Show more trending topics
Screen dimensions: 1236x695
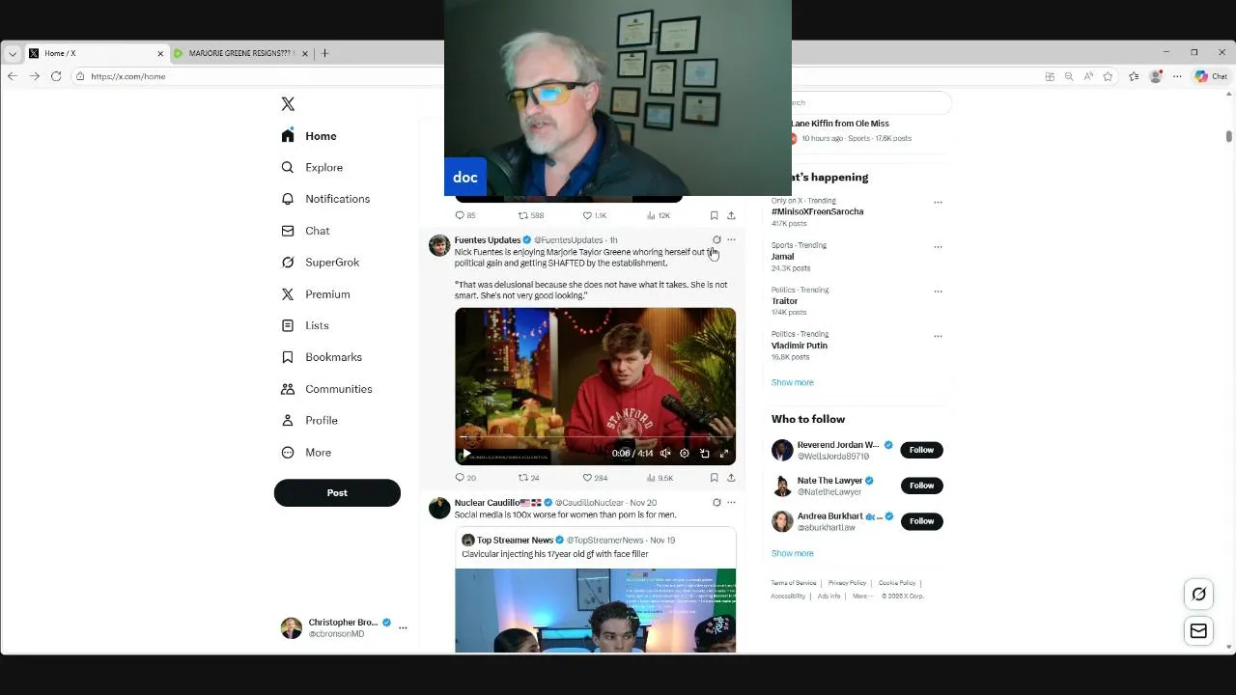pos(792,382)
